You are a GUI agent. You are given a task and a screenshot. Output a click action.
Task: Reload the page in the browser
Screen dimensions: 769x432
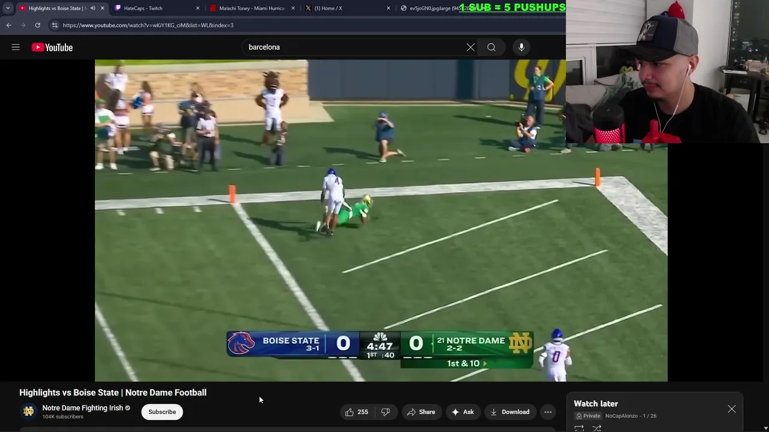coord(37,25)
